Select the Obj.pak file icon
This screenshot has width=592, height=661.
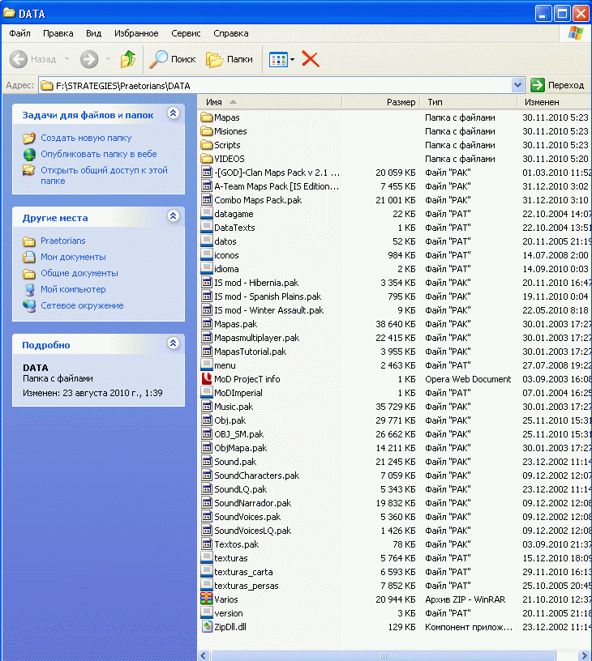[206, 420]
